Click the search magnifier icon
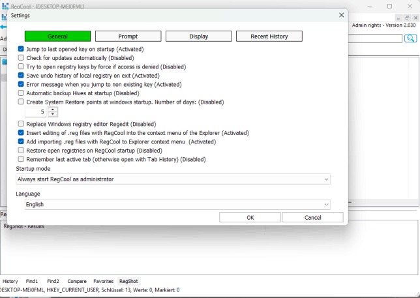Viewport: 420px width, 298px height. [410, 38]
